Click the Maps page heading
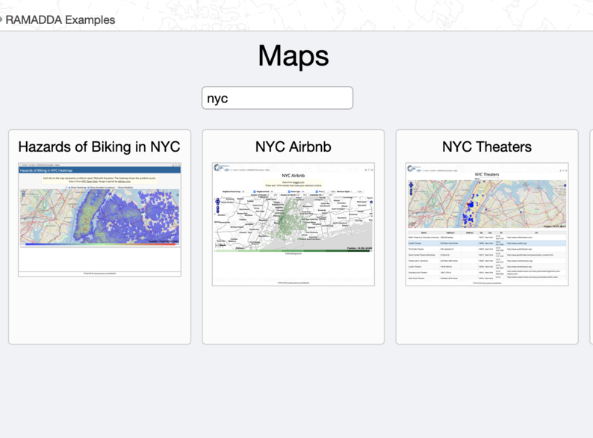593x438 pixels. (x=294, y=56)
